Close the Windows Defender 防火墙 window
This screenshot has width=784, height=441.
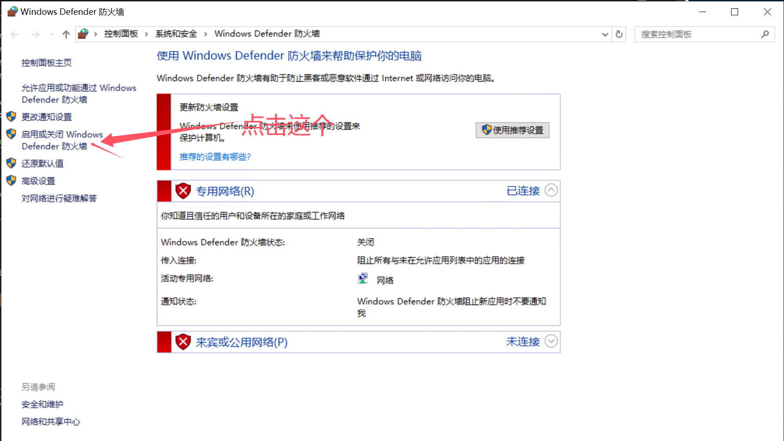click(x=767, y=12)
